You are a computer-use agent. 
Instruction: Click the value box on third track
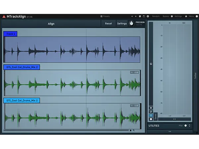click(x=134, y=106)
